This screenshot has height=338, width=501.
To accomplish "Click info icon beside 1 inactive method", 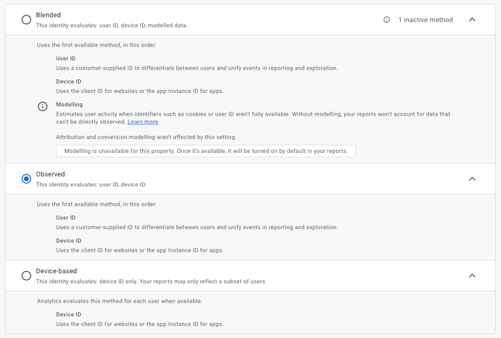I will pos(387,20).
